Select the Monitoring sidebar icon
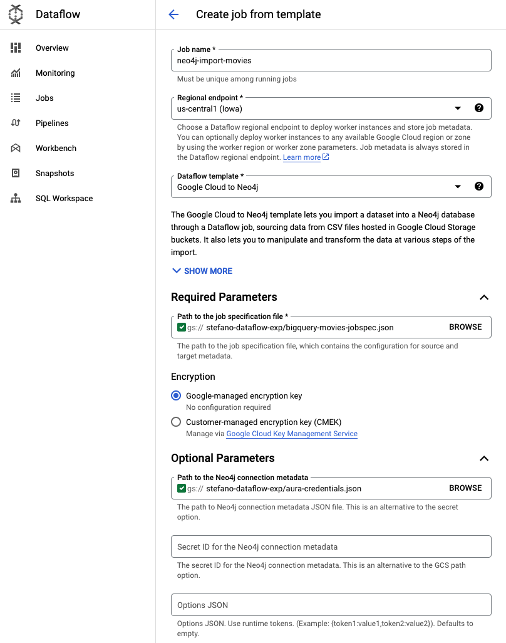The image size is (506, 643). pyautogui.click(x=16, y=73)
